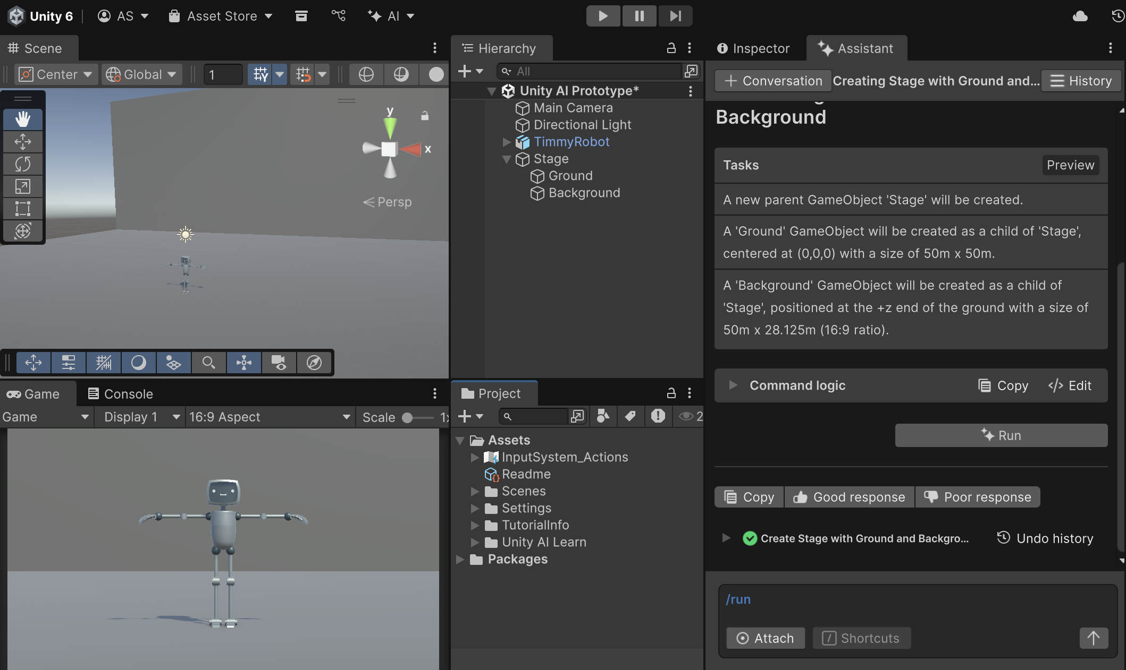Expand the TimmyRobot hierarchy item
The height and width of the screenshot is (670, 1126).
507,142
